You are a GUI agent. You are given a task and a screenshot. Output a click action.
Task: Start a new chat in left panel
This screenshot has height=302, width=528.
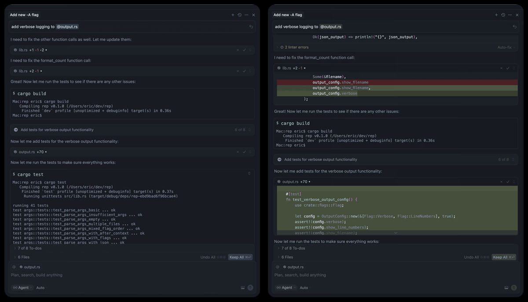click(233, 15)
